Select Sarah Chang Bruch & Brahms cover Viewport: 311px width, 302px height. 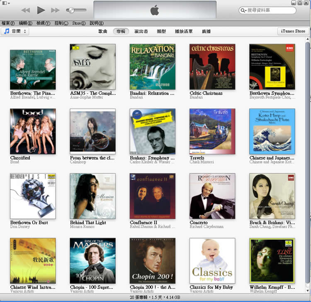(x=272, y=196)
